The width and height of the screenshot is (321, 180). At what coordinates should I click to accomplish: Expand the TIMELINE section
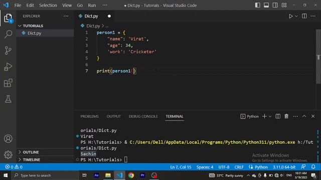[x=31, y=159]
